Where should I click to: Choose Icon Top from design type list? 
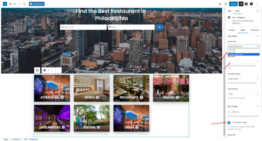pyautogui.click(x=244, y=52)
